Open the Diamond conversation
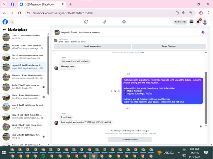Viewport: 213px width, 159px height. 23,77
